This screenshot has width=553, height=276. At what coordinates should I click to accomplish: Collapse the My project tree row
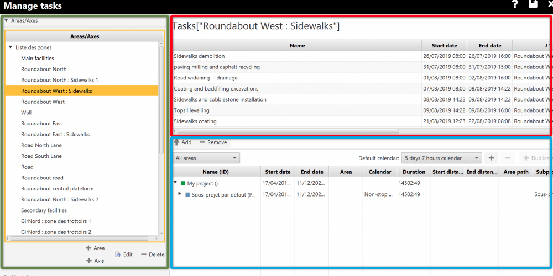coord(175,183)
